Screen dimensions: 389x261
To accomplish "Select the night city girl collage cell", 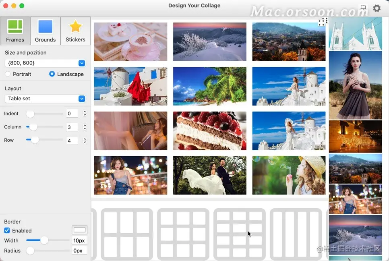I will 130,175.
